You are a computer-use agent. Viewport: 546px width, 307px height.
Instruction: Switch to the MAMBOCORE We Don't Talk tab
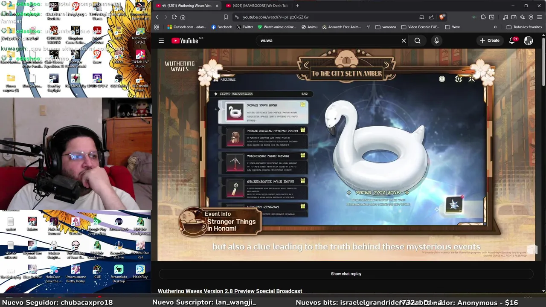click(x=257, y=6)
